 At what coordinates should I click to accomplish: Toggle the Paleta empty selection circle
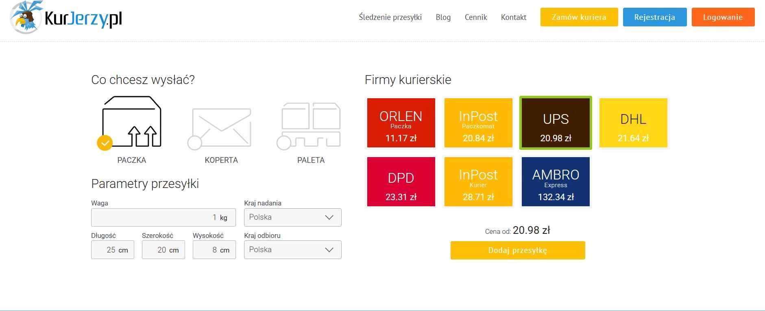[x=284, y=143]
